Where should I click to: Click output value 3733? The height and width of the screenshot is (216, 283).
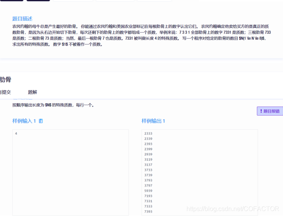pos(148,170)
